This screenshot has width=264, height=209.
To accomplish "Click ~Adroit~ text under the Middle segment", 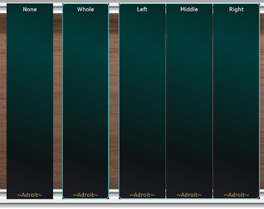I will pyautogui.click(x=189, y=195).
